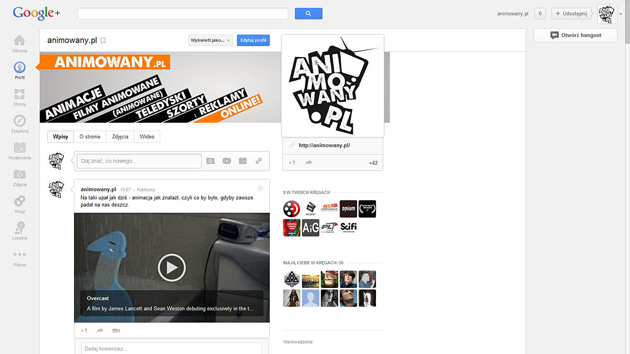
Task: Toggle +1 on the Overcast video post
Action: pos(83,330)
